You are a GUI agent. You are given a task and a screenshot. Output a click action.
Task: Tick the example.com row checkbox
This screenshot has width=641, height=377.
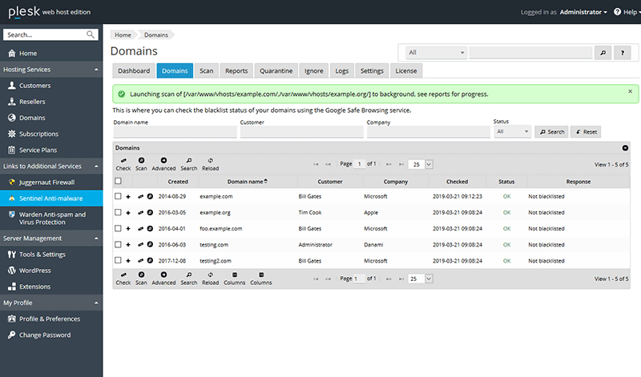click(x=118, y=196)
